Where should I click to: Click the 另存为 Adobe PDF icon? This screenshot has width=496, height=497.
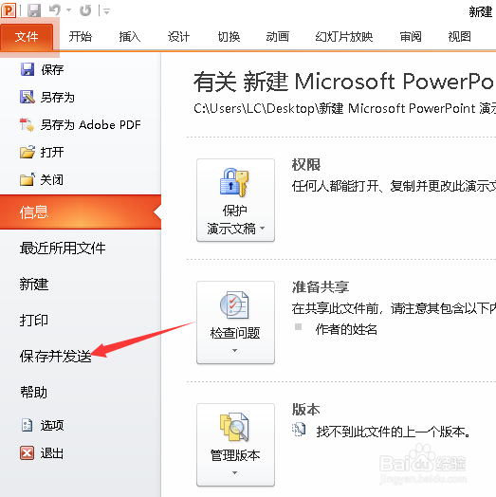pos(27,124)
